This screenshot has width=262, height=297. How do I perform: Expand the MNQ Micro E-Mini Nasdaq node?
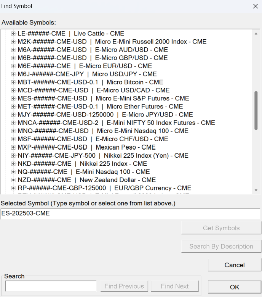13,131
